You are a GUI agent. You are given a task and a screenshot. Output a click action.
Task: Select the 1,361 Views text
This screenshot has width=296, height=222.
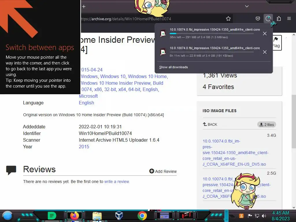point(220,75)
